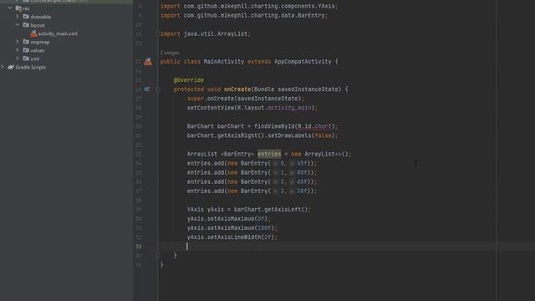Click setDrawLabels in getAxisRight line

tap(289, 135)
